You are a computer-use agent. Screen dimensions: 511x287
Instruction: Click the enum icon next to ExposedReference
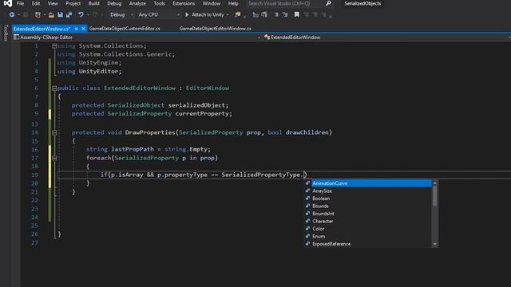pos(307,244)
